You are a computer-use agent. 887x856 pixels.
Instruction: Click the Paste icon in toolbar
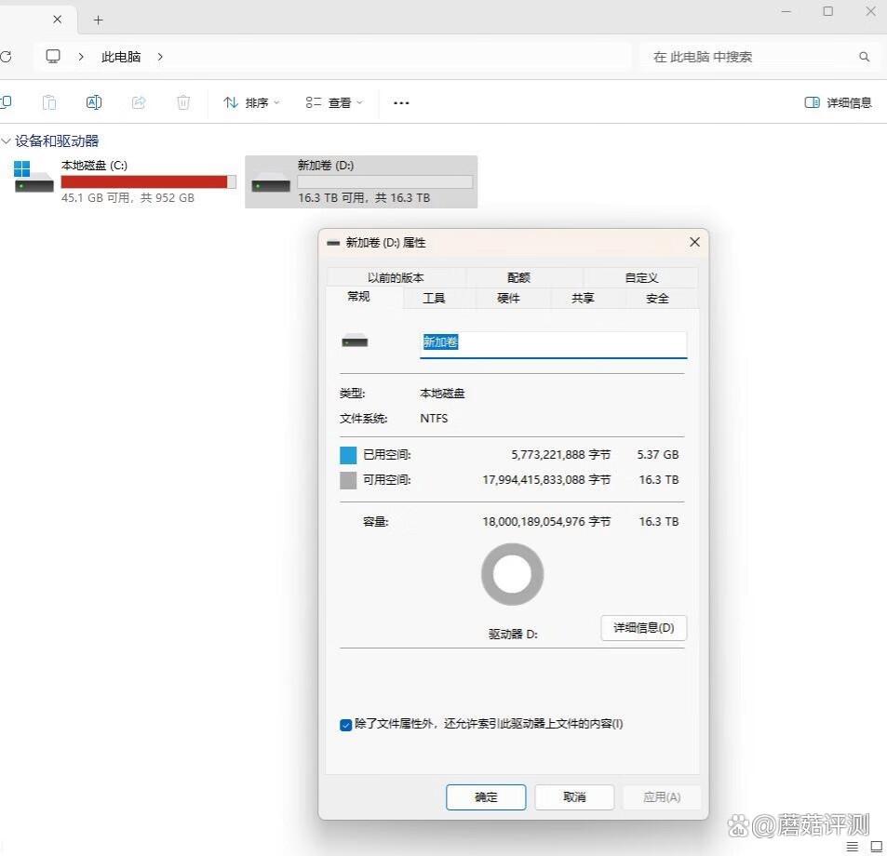click(49, 102)
